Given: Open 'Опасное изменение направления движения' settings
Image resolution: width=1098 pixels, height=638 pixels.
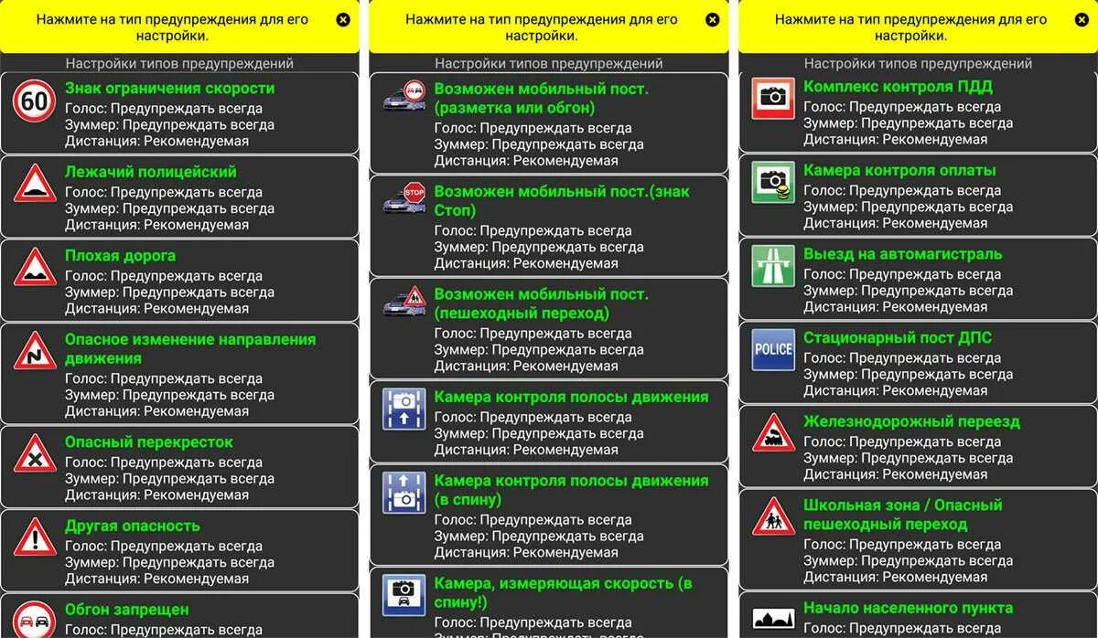Looking at the screenshot, I should (x=179, y=374).
